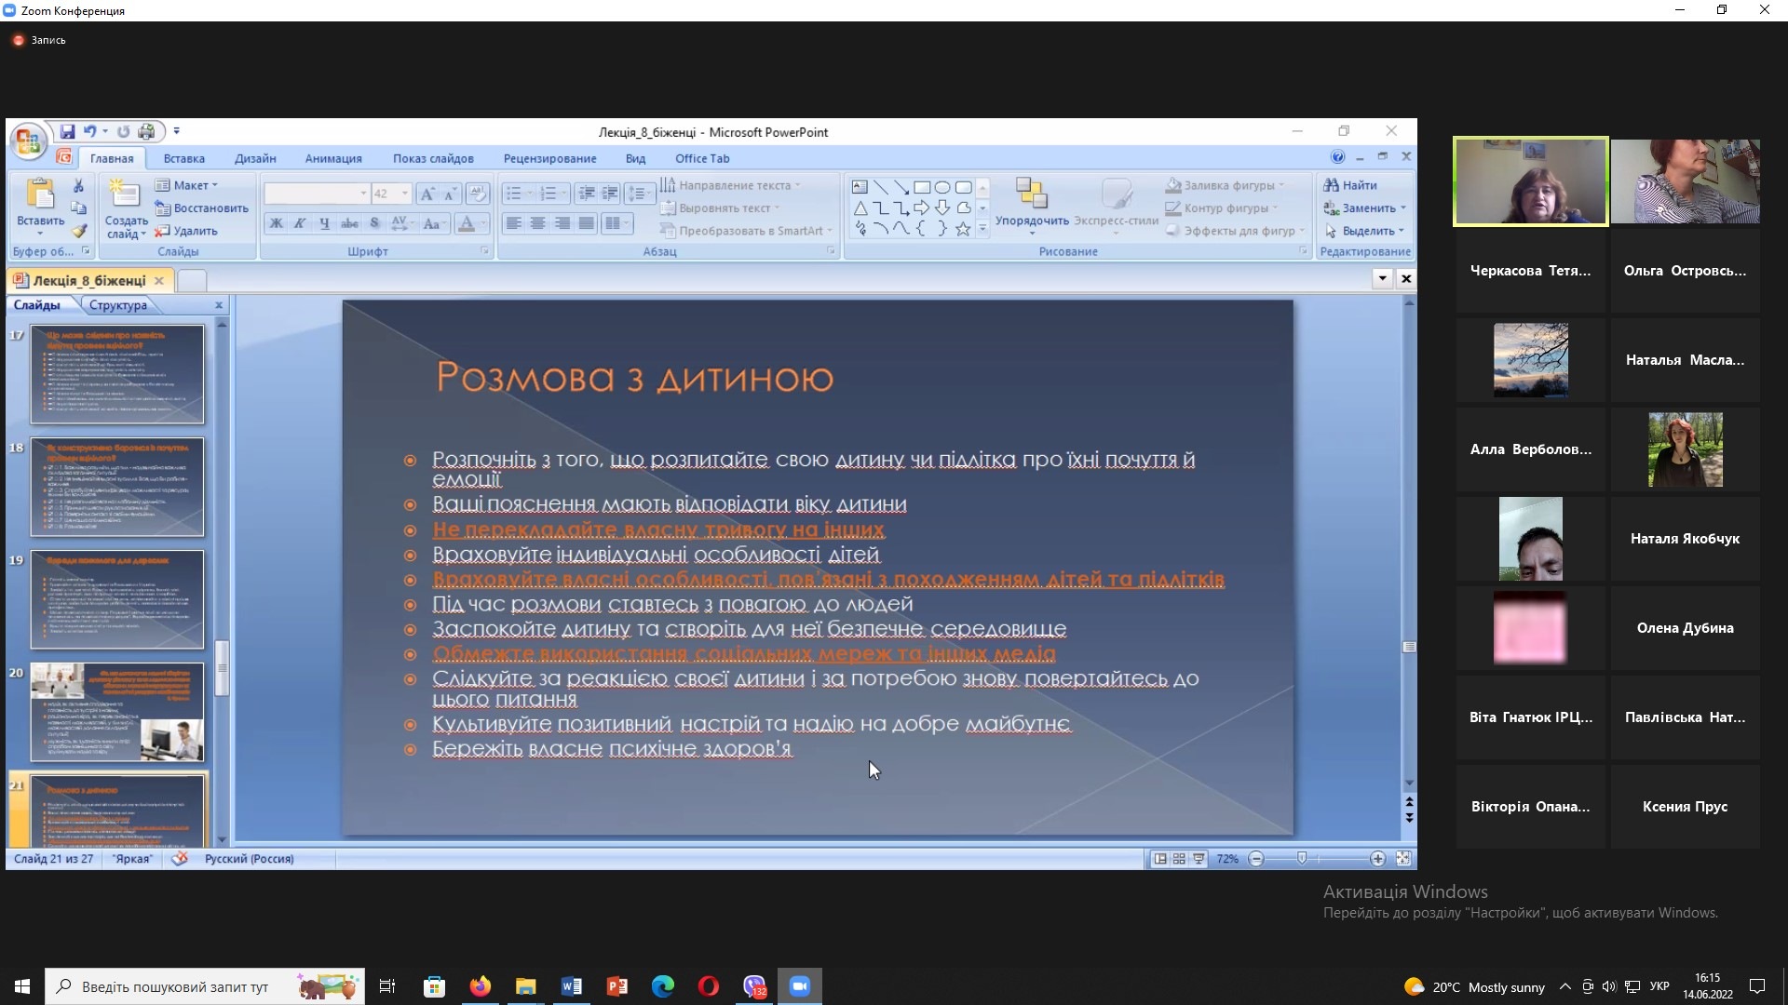1788x1005 pixels.
Task: Open the Анимация ribbon tab
Action: tap(333, 158)
